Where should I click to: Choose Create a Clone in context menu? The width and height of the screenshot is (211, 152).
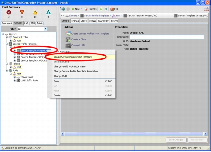82,62
